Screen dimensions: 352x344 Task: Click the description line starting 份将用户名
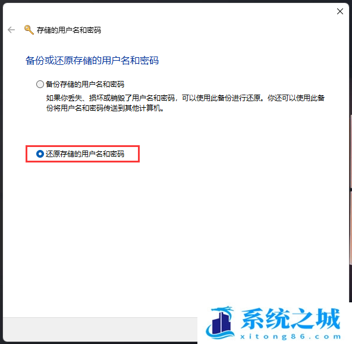coord(105,108)
